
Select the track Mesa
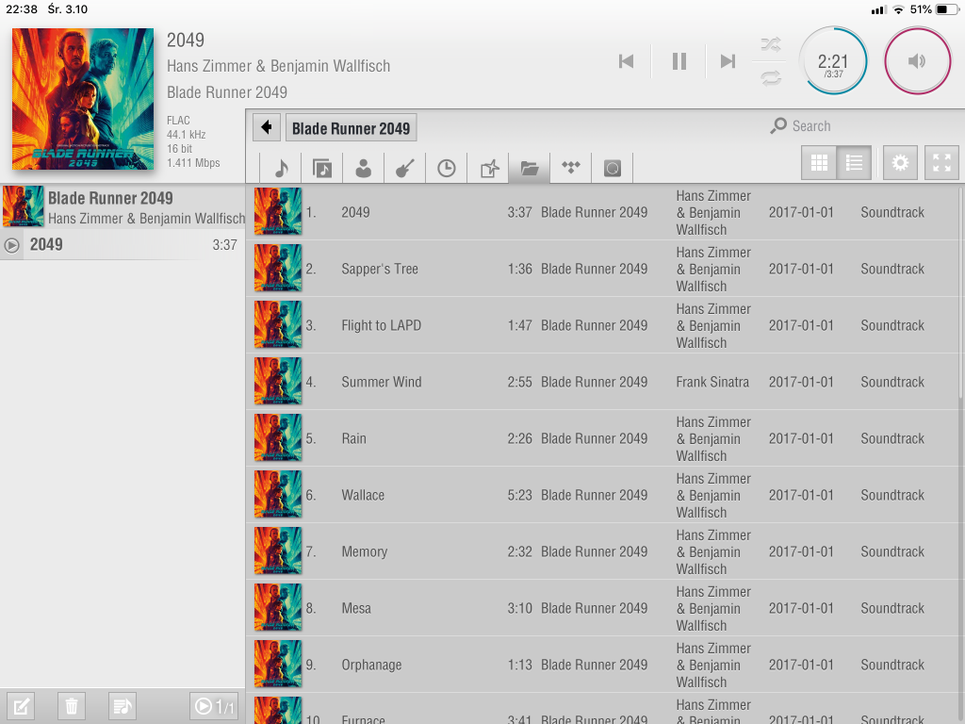(603, 609)
